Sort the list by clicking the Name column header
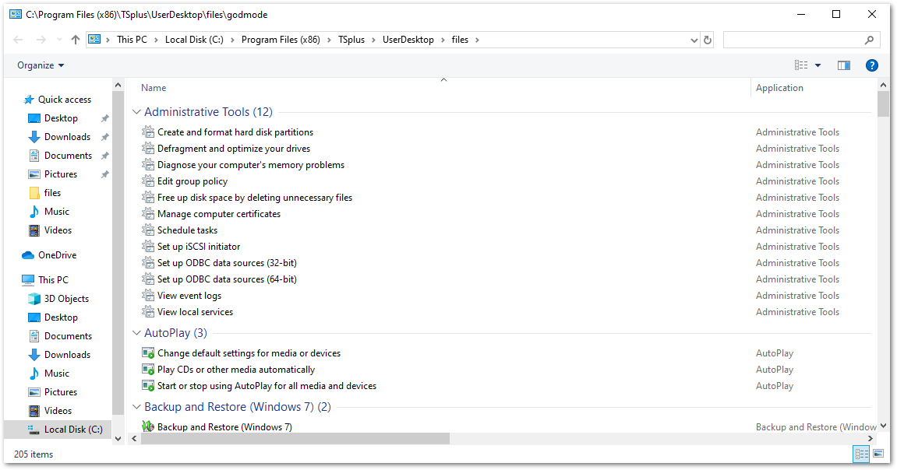This screenshot has height=470, width=897. 153,87
